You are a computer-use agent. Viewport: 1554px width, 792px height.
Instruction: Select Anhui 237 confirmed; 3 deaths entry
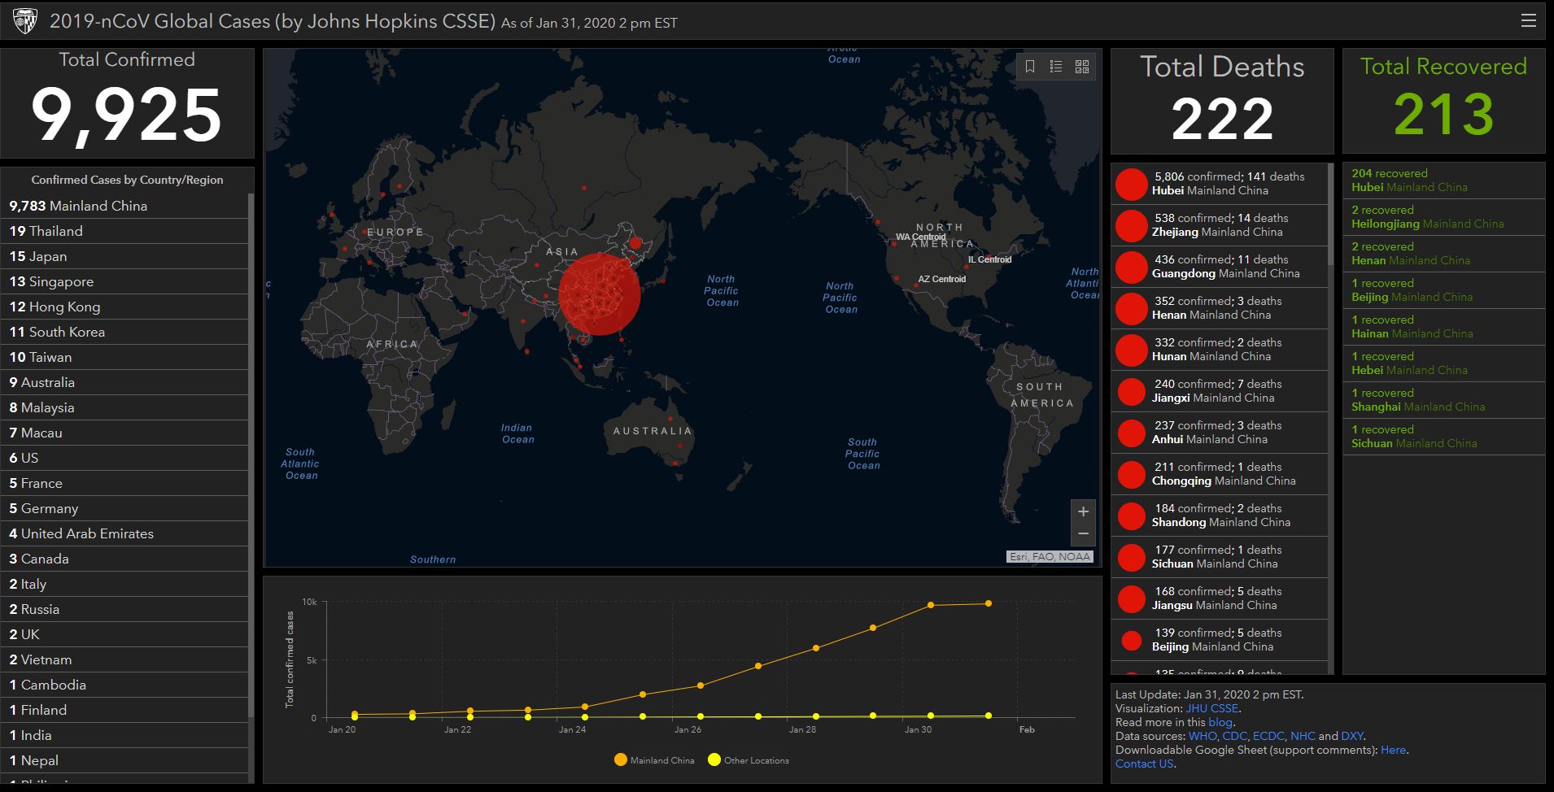click(1219, 433)
